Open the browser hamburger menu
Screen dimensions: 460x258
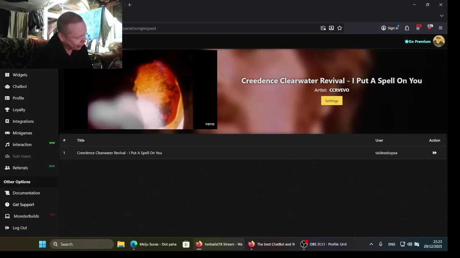[x=441, y=28]
